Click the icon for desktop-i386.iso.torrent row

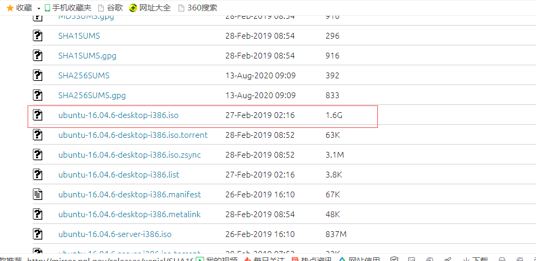click(38, 135)
